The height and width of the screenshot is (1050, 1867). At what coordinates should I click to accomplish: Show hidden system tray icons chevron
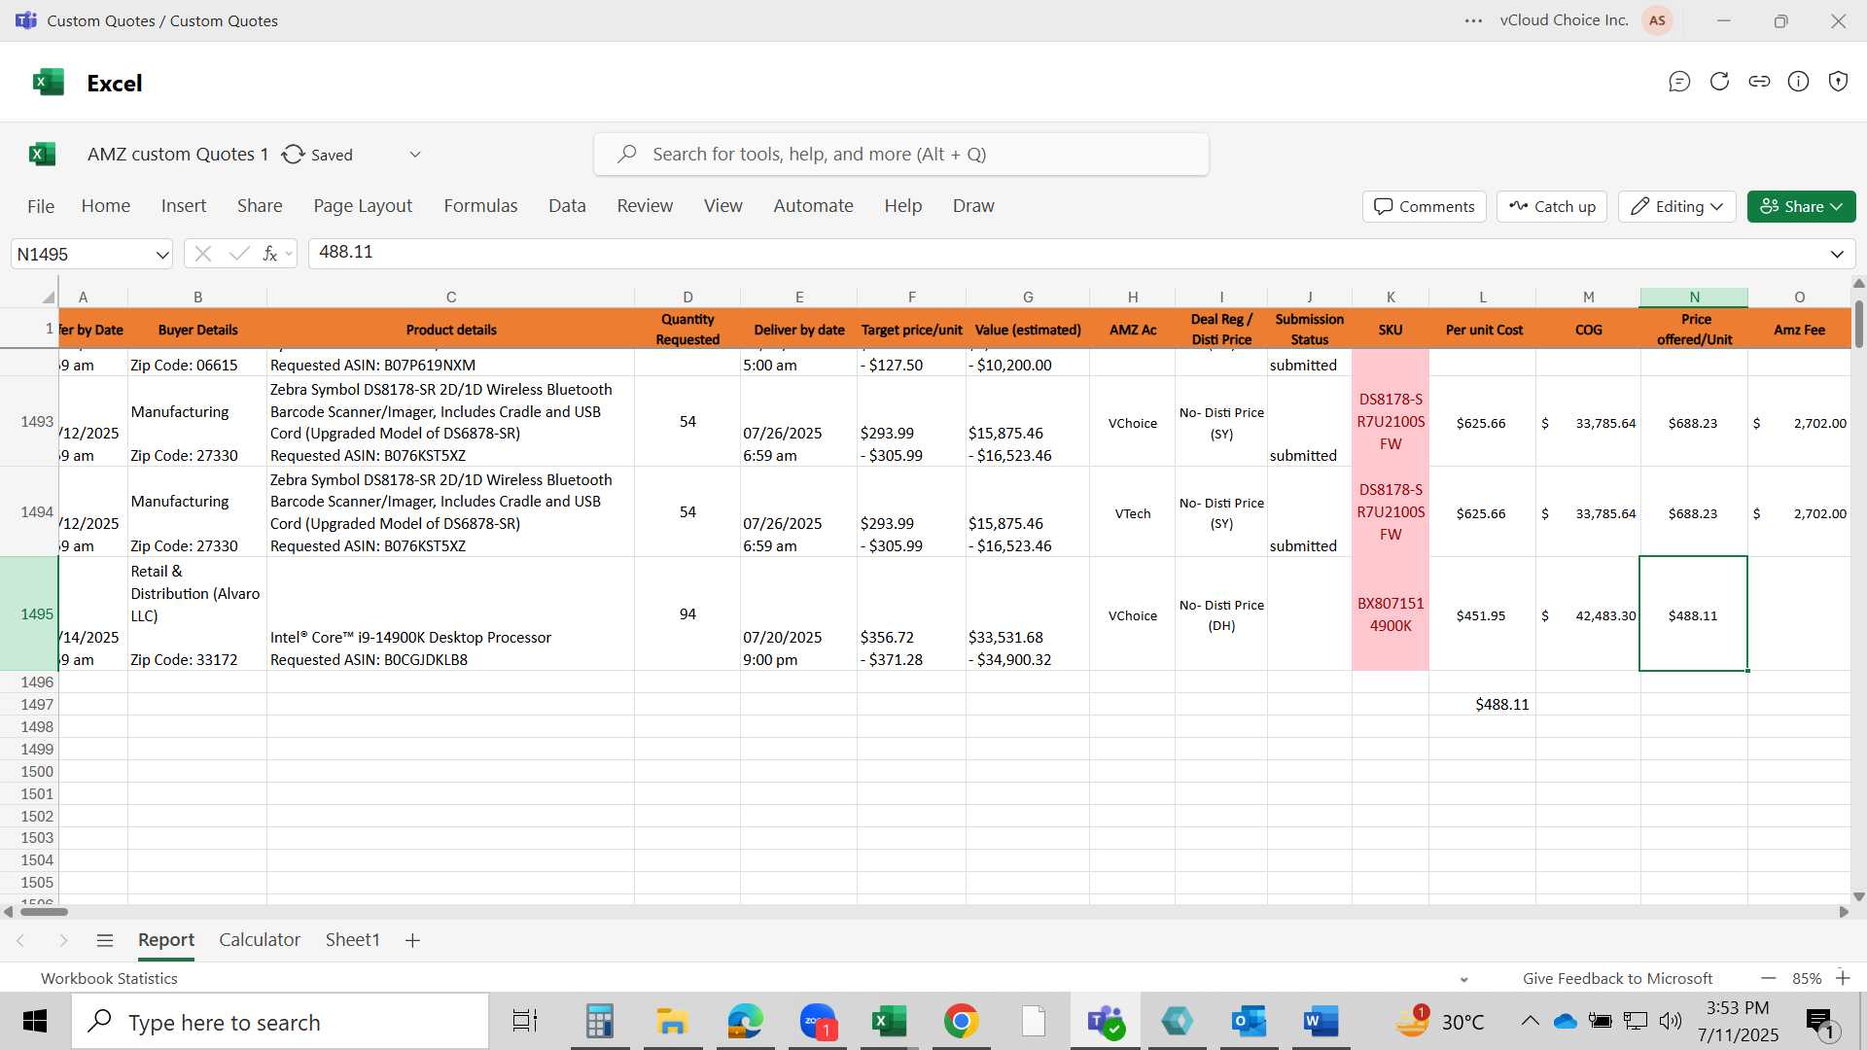point(1529,1021)
